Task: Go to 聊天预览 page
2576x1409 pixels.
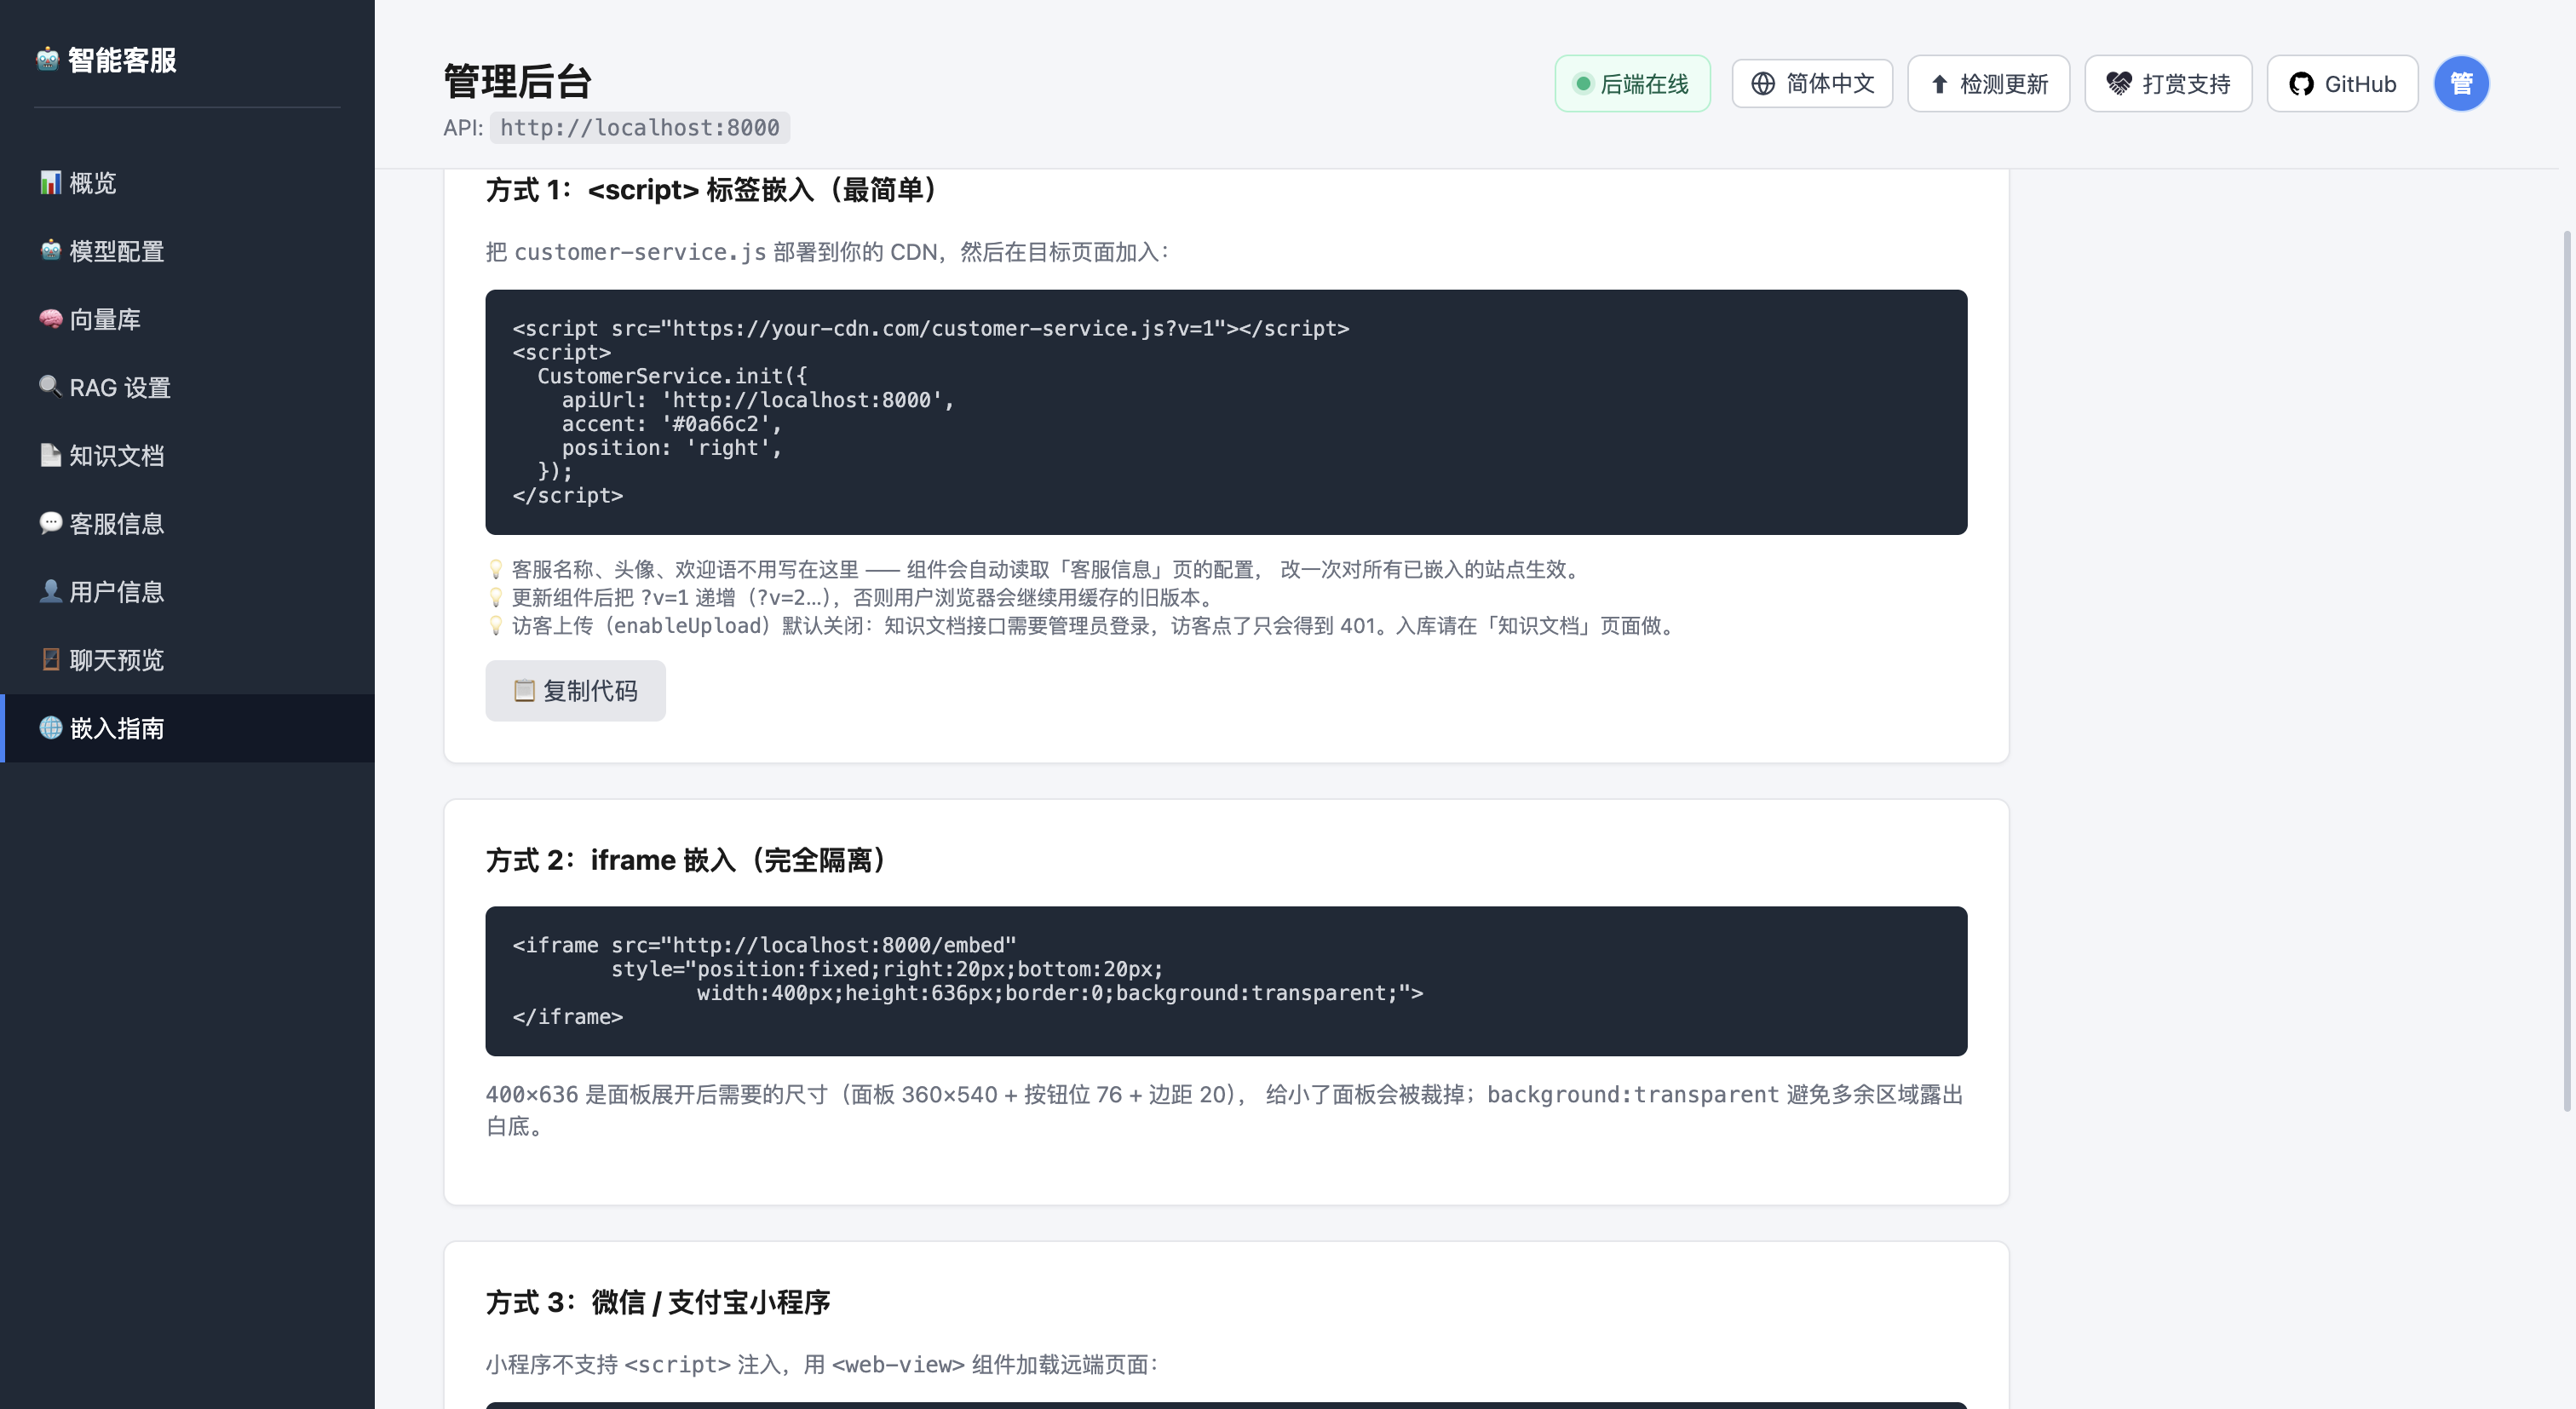Action: pos(187,660)
